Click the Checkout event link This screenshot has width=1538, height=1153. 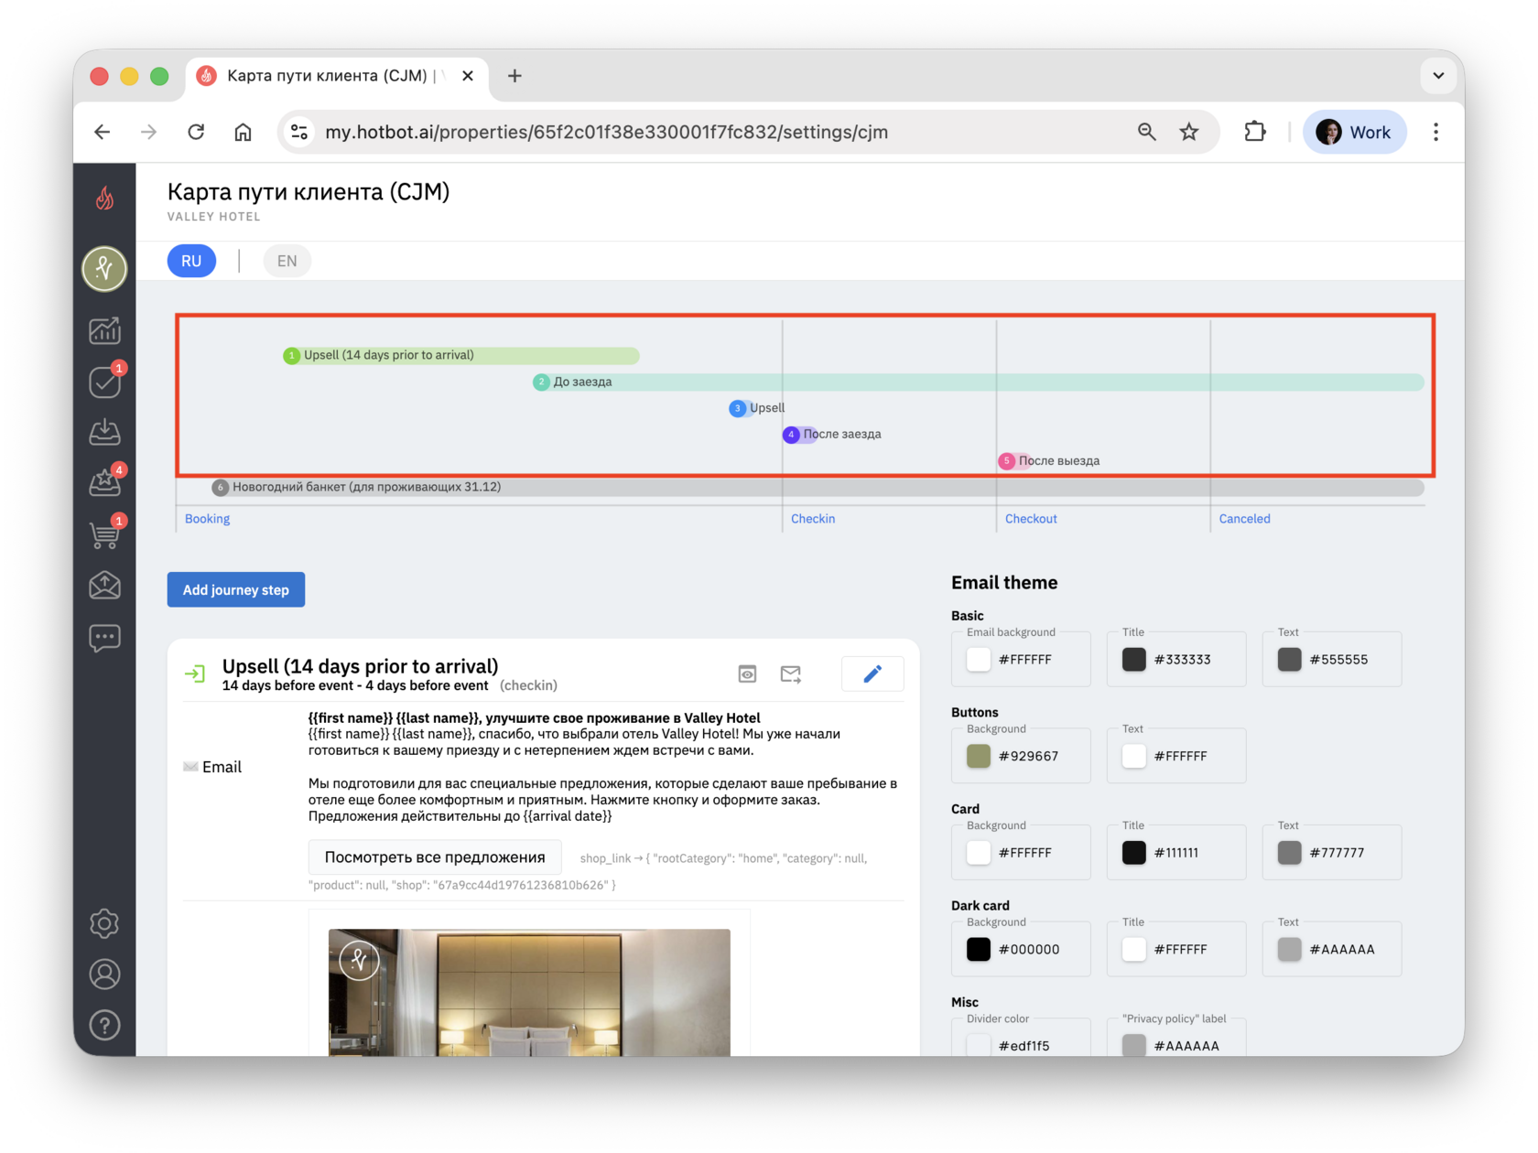click(x=1031, y=519)
